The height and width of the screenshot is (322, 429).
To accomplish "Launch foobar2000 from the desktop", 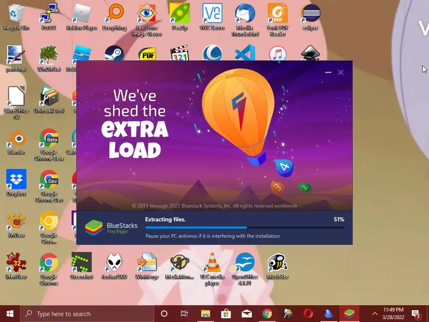I will (114, 266).
